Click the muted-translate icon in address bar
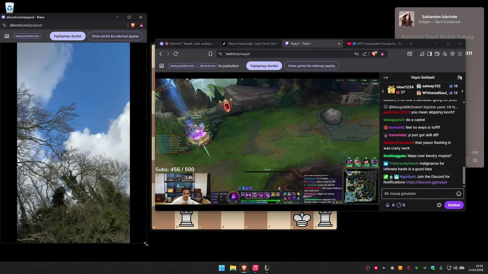 (x=356, y=54)
